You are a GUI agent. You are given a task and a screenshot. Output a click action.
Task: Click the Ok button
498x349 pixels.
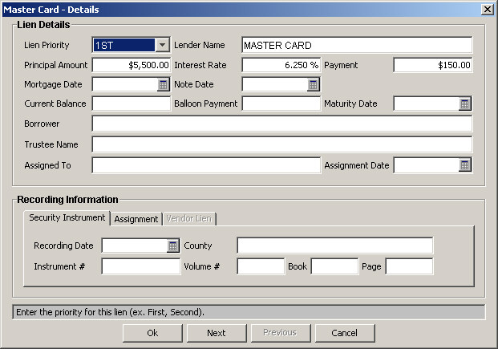(152, 333)
